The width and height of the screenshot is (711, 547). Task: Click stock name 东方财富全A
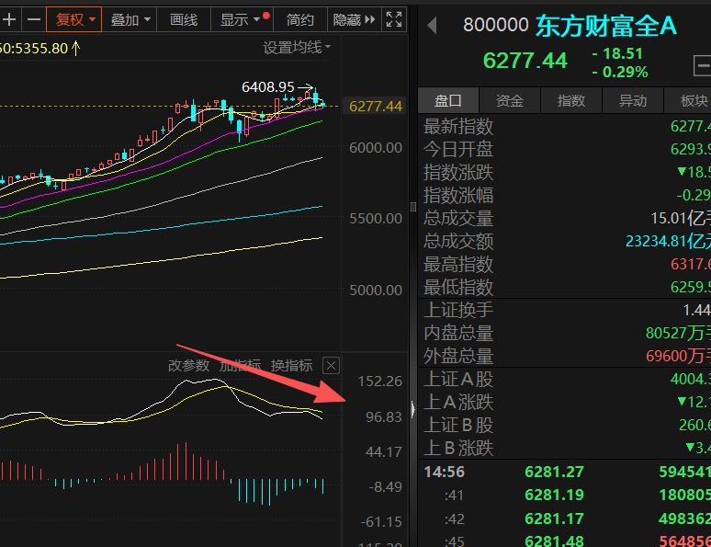[x=605, y=26]
